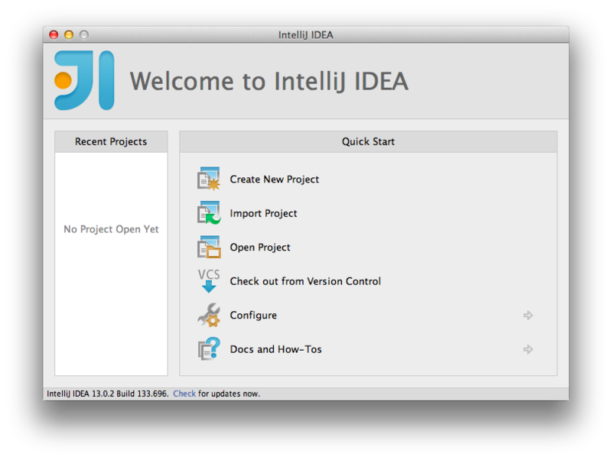
Task: Click the Quick Start panel header
Action: [368, 141]
